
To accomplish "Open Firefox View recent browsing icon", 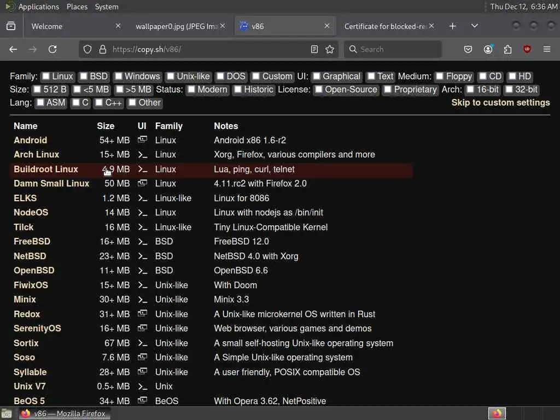I will (x=11, y=26).
